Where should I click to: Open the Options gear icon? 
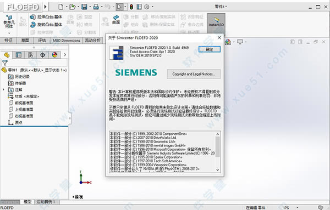click(147, 7)
